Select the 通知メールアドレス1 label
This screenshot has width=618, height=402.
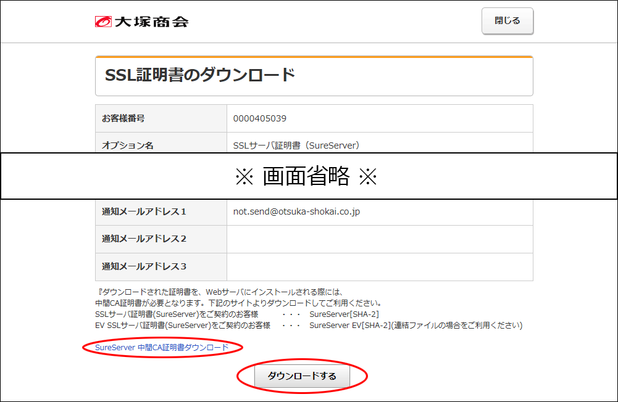144,212
